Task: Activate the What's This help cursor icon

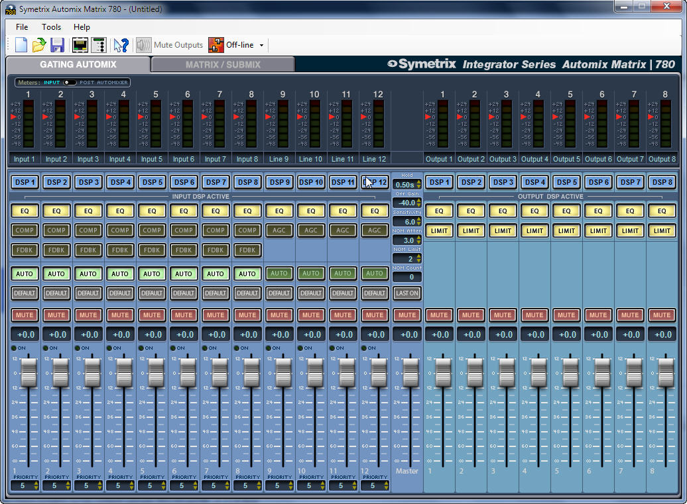Action: 121,44
